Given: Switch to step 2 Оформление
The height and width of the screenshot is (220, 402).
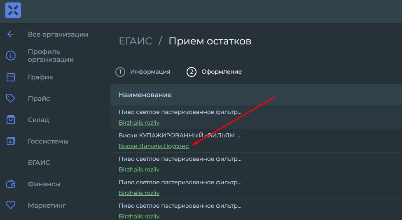Looking at the screenshot, I should (214, 72).
